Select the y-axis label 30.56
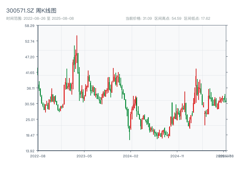 29,104
